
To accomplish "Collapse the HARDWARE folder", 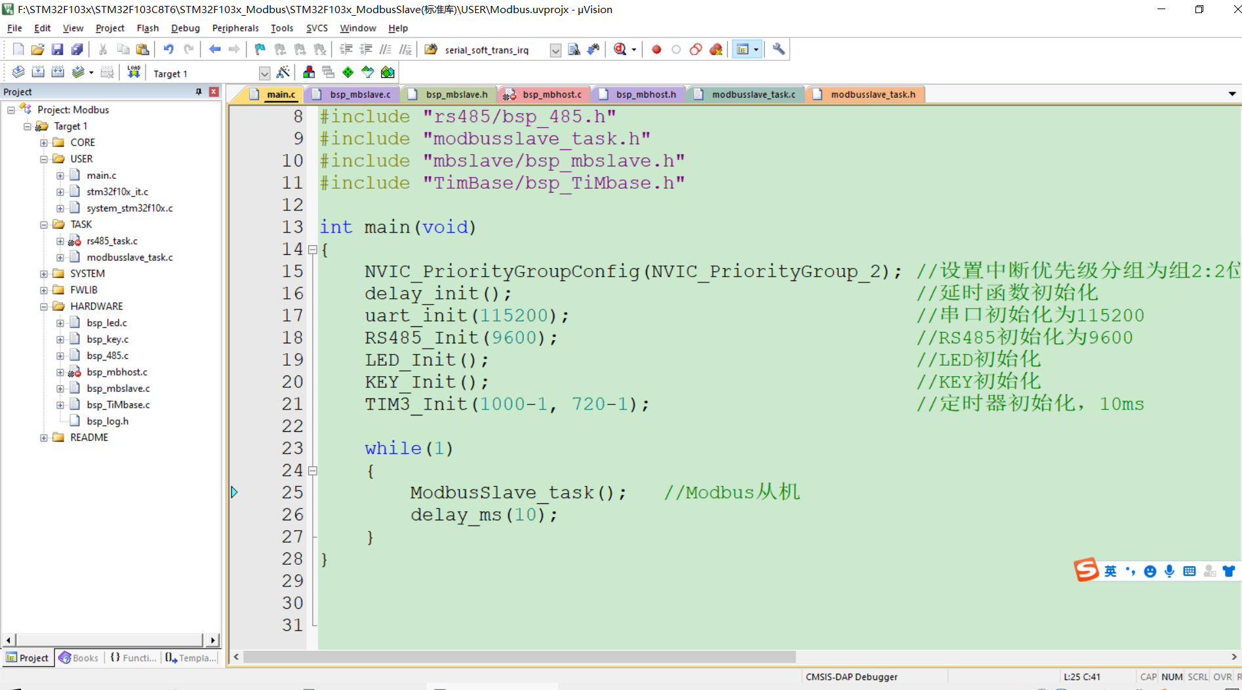I will [x=44, y=306].
